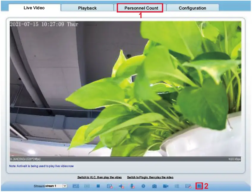Switch to the Playback tab
Screen dimensions: 252x192
tap(87, 8)
